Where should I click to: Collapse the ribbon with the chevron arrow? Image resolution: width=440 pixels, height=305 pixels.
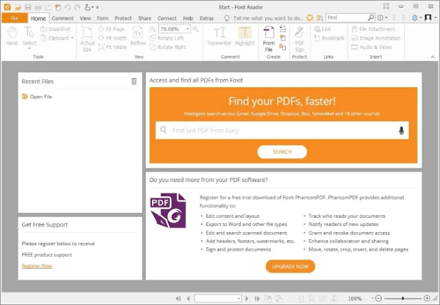(x=432, y=56)
